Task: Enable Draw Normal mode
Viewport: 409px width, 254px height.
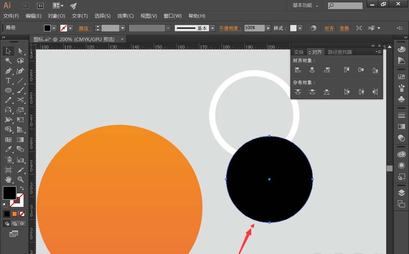Action: pos(7,223)
